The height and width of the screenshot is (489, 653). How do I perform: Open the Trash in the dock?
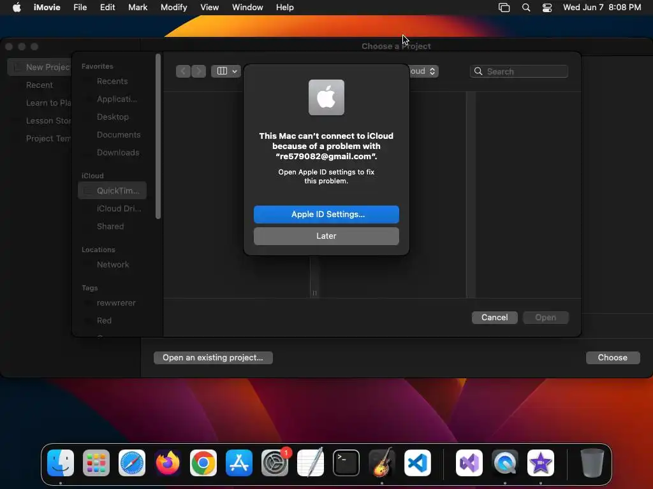click(x=592, y=462)
